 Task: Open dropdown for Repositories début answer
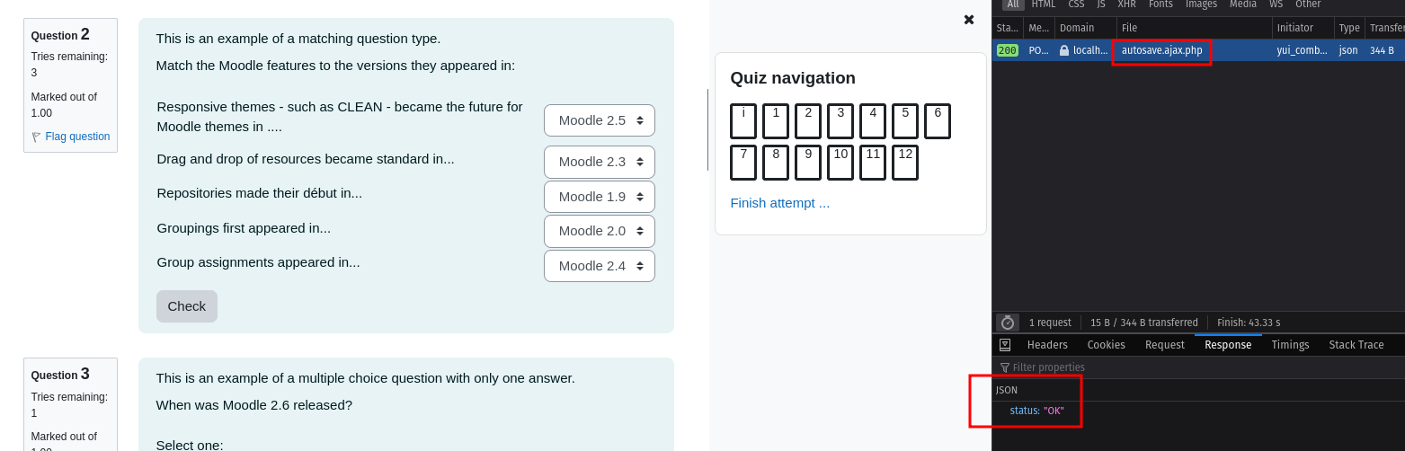pos(600,197)
